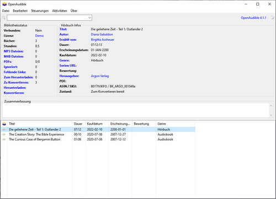Select row Die geliehene Zeit - Teil 1: Outlander 2

[98, 130]
